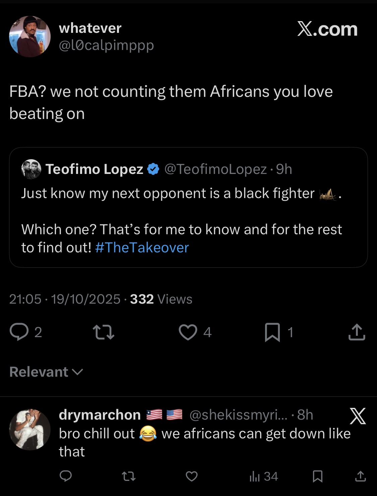Viewport: 377px width, 496px height.
Task: Open drymarchon's profile avatar
Action: click(30, 429)
